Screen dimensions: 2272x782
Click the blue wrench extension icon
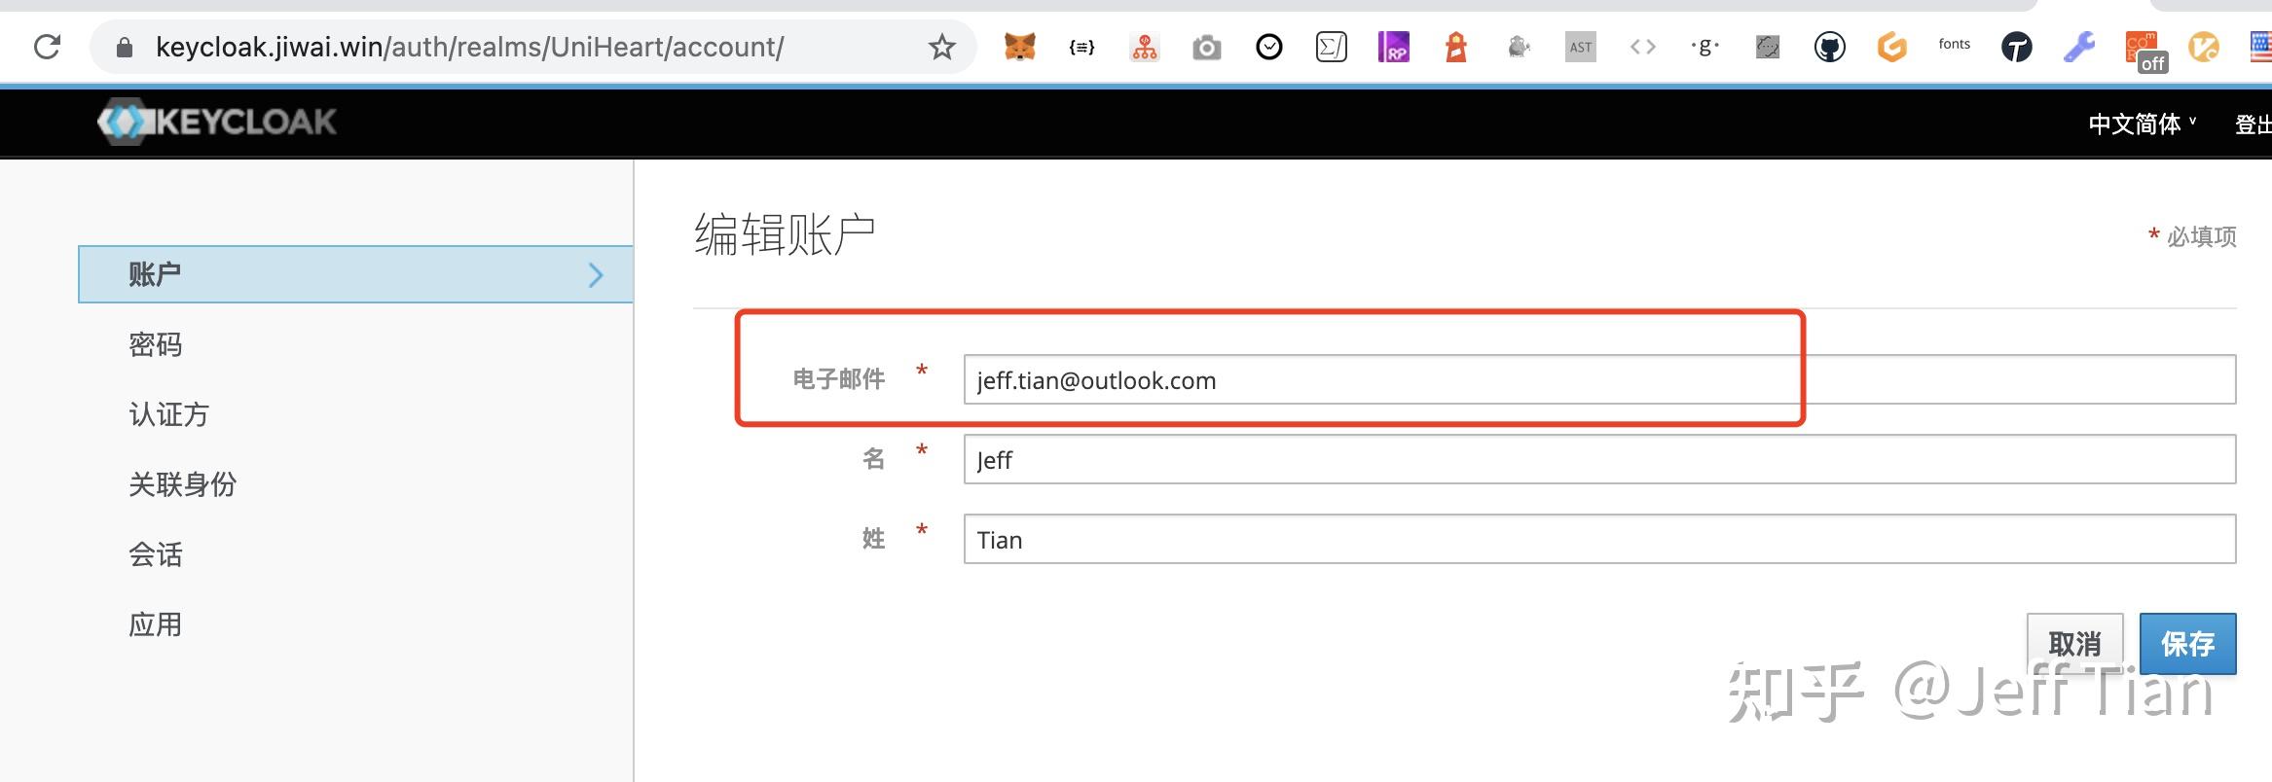[2078, 47]
